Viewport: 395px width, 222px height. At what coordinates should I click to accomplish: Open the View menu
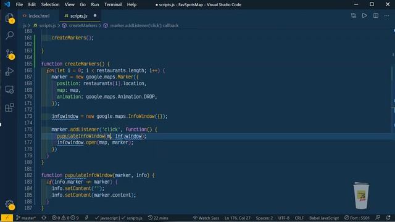coord(69,4)
